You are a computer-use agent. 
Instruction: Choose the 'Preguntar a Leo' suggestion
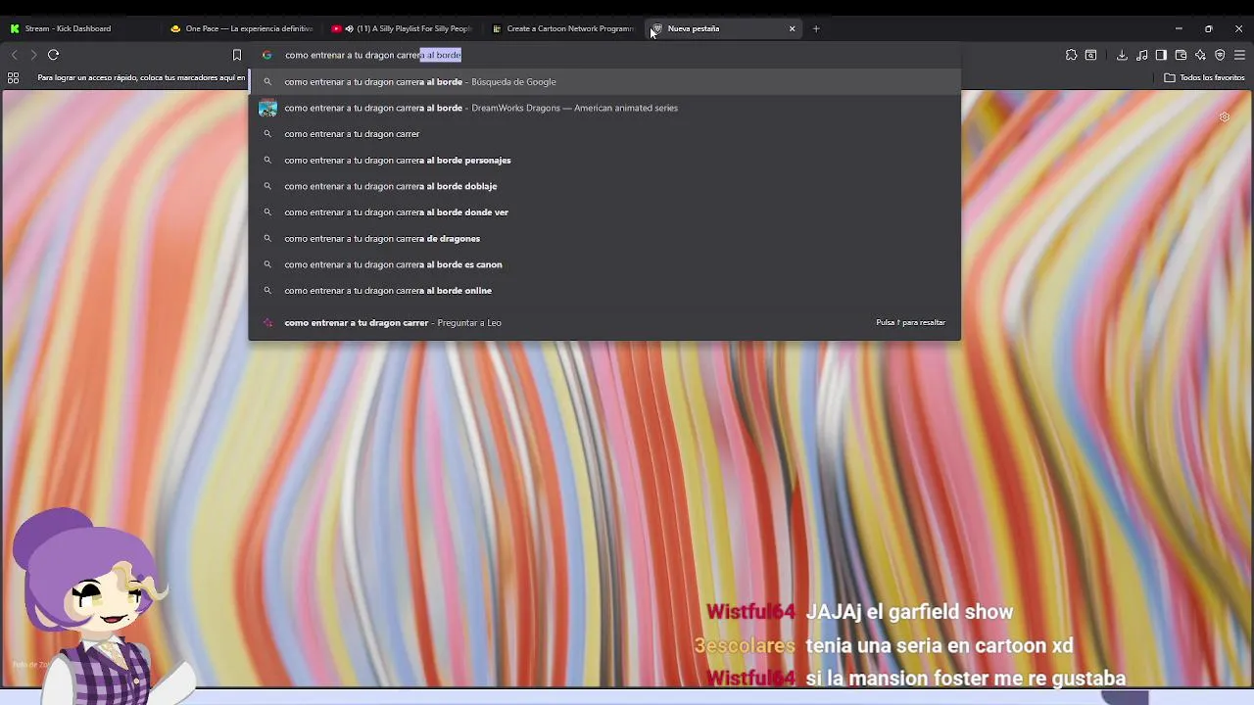[604, 322]
